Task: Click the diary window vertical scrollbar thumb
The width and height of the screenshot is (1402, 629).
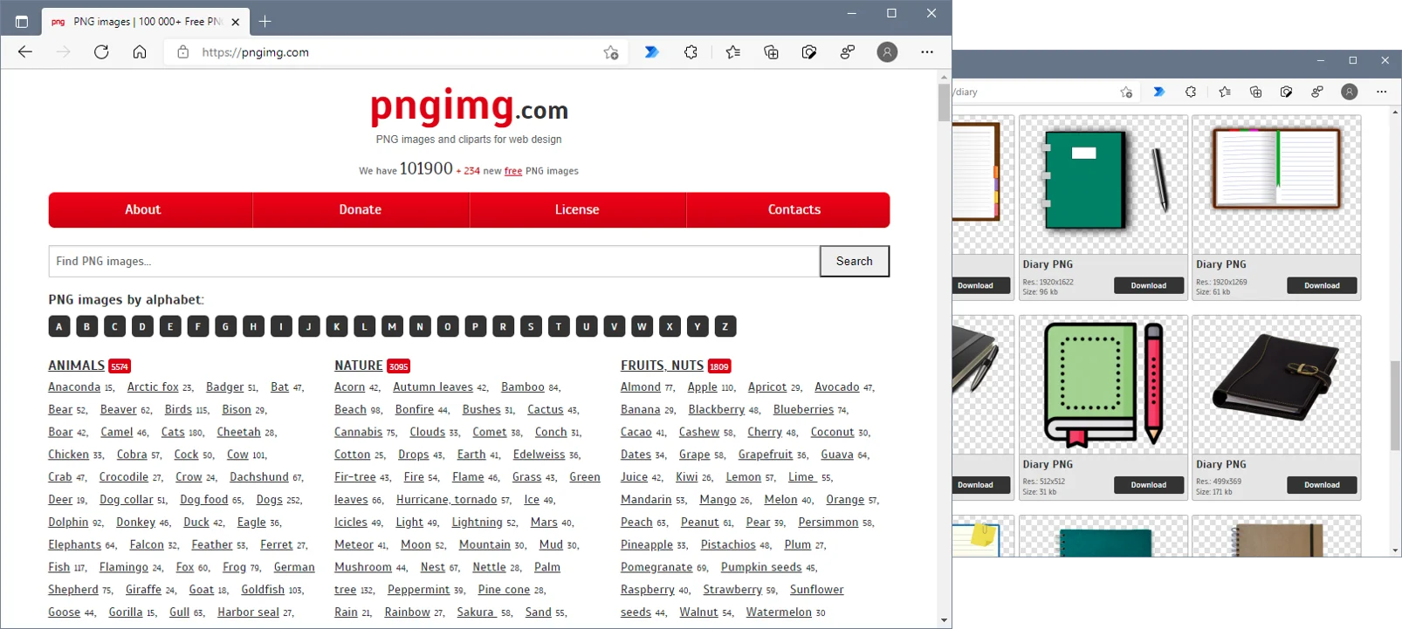Action: (x=1395, y=405)
